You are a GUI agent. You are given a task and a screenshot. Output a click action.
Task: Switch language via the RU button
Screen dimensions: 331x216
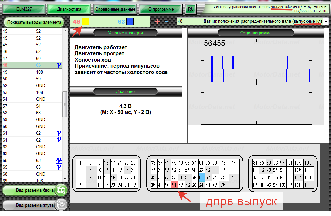tap(191, 9)
